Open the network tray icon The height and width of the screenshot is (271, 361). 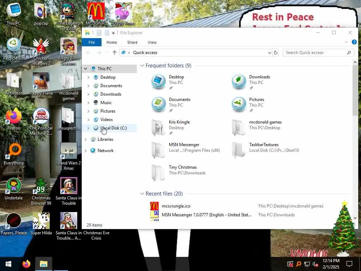click(x=307, y=264)
